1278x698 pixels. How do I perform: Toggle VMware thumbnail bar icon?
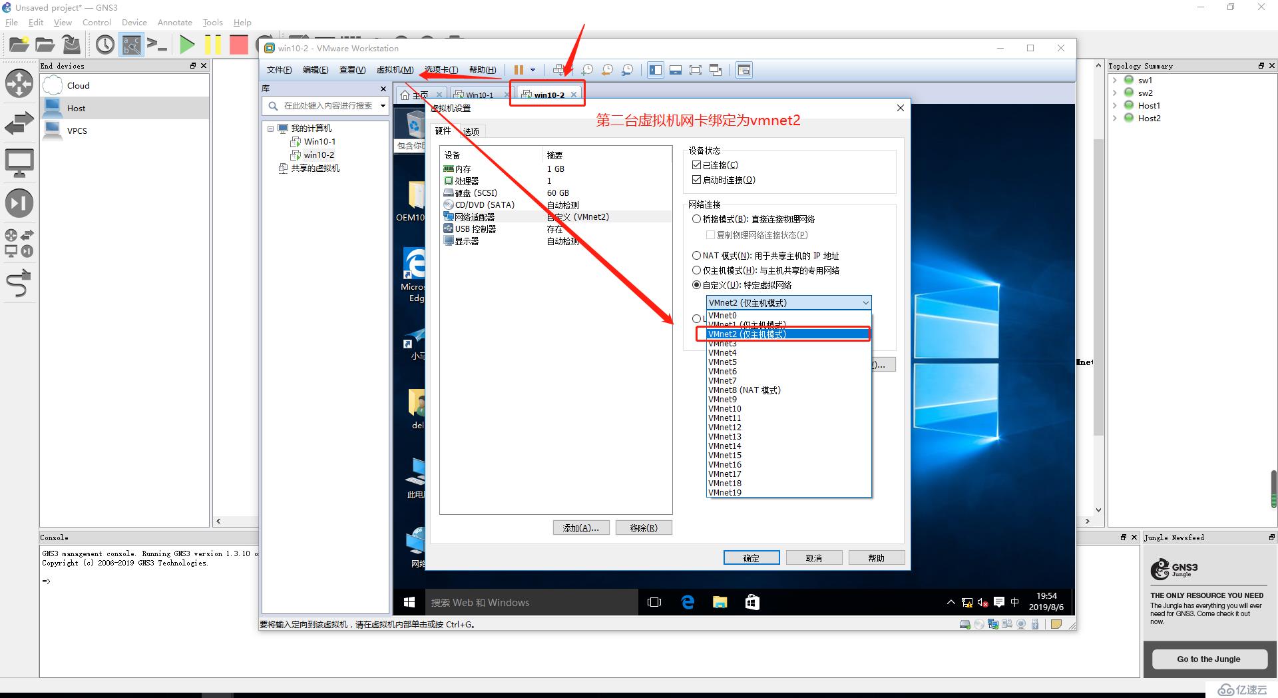point(676,70)
